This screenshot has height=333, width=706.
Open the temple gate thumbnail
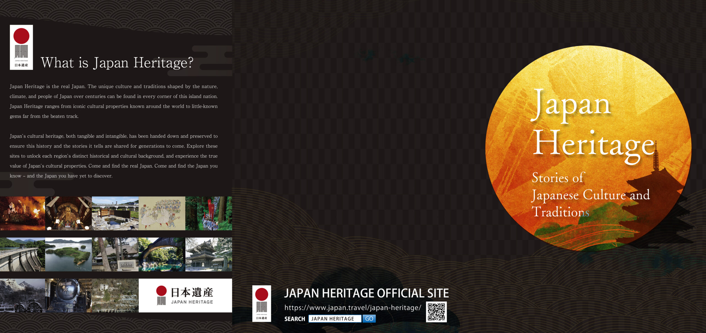(209, 255)
